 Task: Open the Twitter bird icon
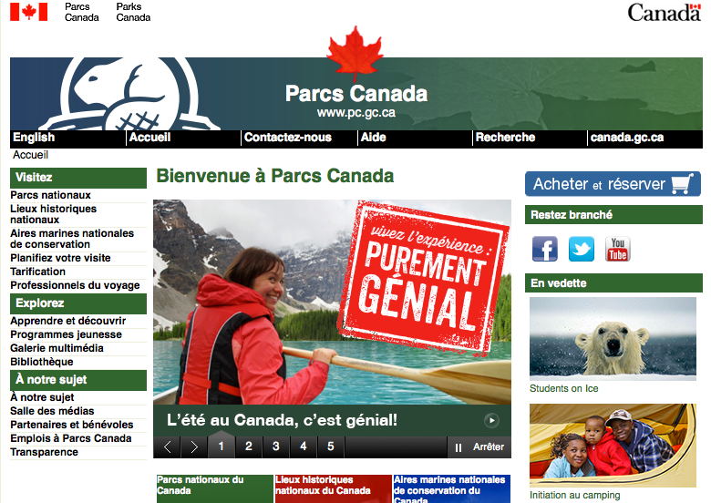[582, 249]
